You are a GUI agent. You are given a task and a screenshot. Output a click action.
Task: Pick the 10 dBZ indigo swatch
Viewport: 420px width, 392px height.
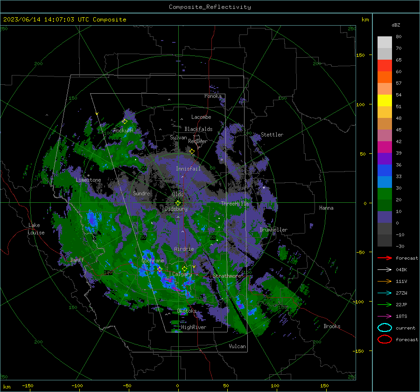(385, 217)
